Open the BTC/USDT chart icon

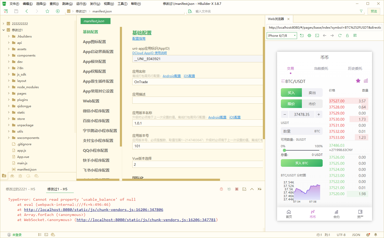coord(366,81)
